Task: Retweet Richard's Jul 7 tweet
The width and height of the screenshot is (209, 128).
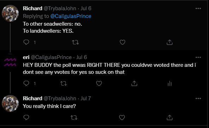Action: [74, 117]
